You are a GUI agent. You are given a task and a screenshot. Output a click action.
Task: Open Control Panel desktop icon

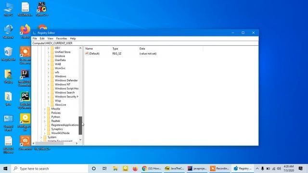pyautogui.click(x=8, y=123)
